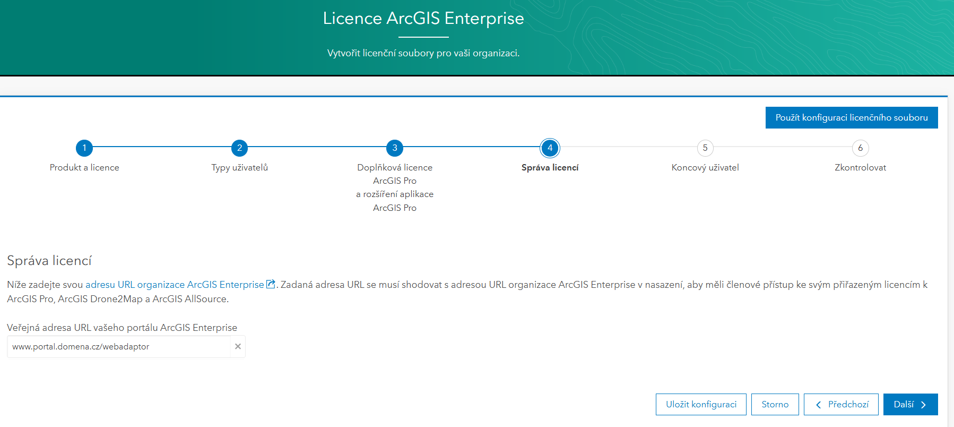Click the Správa licencí section heading
Image resolution: width=954 pixels, height=427 pixels.
point(49,260)
